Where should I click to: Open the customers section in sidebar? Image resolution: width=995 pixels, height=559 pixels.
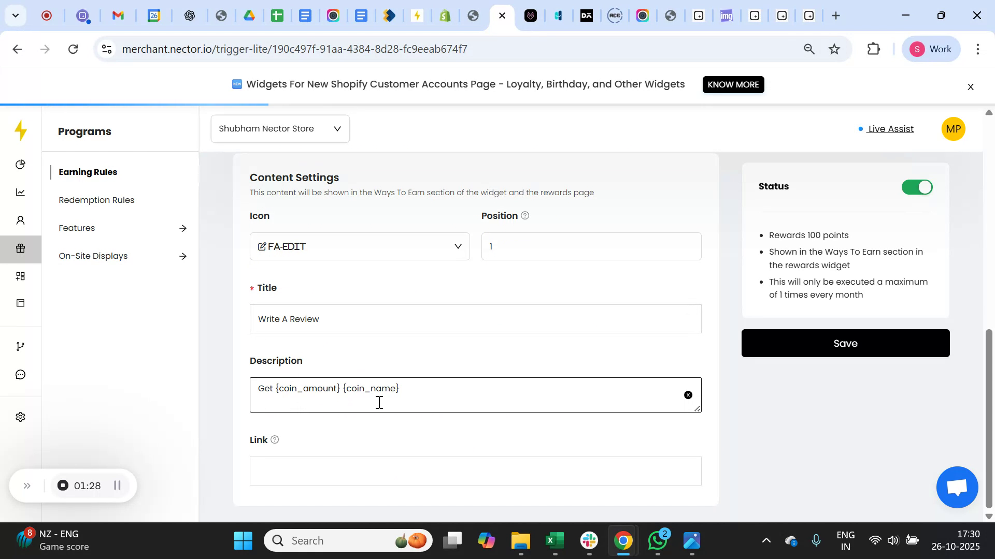tap(20, 220)
